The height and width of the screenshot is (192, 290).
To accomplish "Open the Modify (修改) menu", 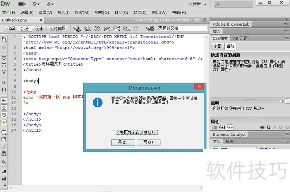I will point(82,13).
